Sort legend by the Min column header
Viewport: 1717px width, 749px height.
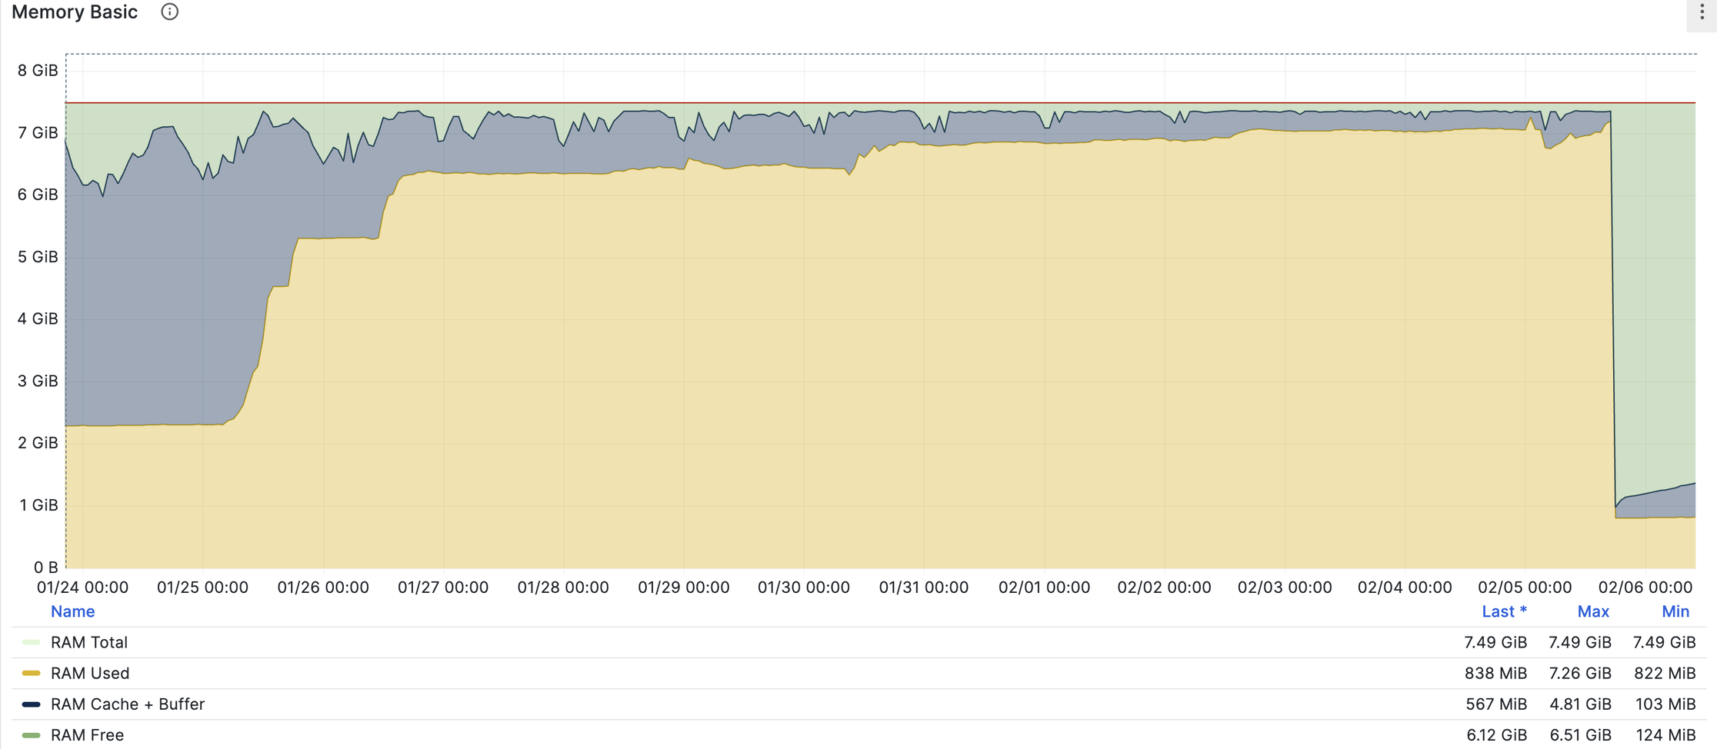(x=1675, y=611)
